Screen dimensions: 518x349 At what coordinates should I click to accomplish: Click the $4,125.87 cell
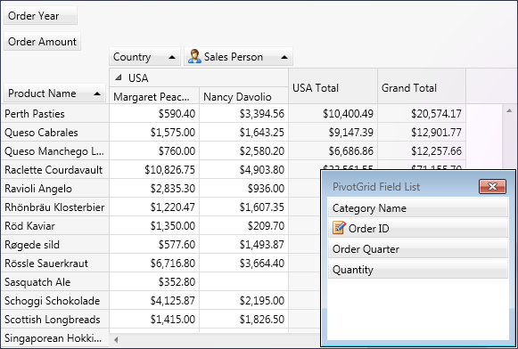tap(154, 301)
